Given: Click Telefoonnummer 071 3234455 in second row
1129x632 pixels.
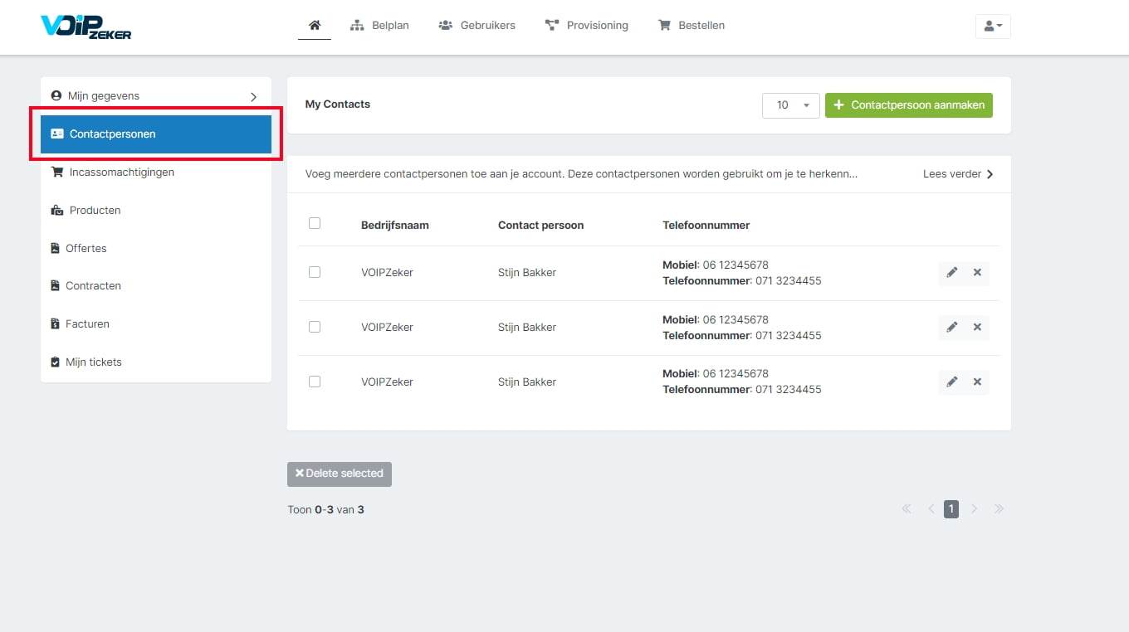Looking at the screenshot, I should coord(742,336).
